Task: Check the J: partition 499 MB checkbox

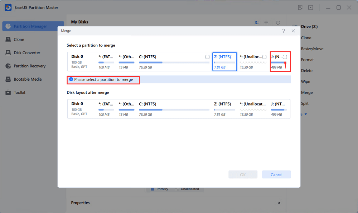Action: (285, 57)
